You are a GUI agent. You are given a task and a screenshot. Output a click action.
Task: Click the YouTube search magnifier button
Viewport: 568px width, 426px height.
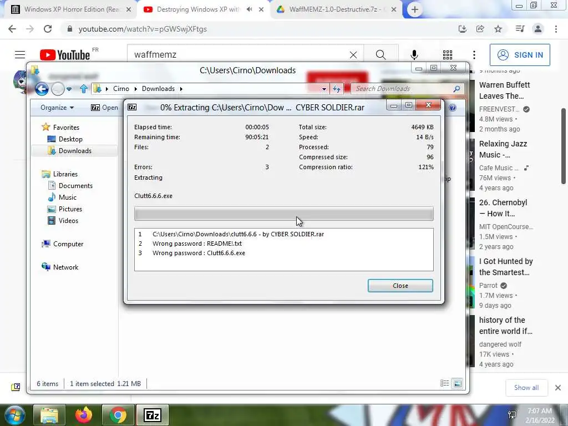point(381,55)
